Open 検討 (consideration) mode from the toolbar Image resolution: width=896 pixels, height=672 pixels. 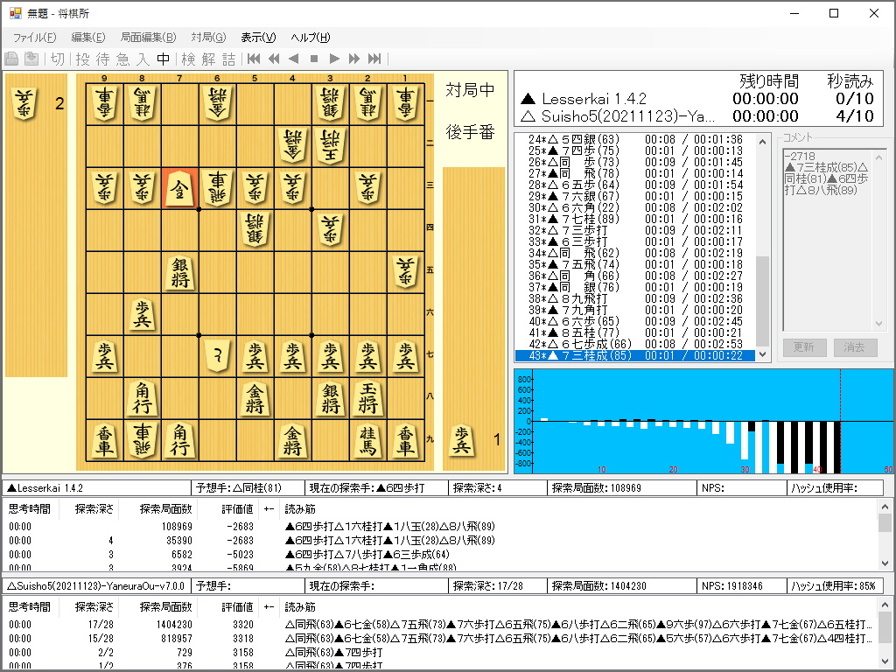(188, 61)
